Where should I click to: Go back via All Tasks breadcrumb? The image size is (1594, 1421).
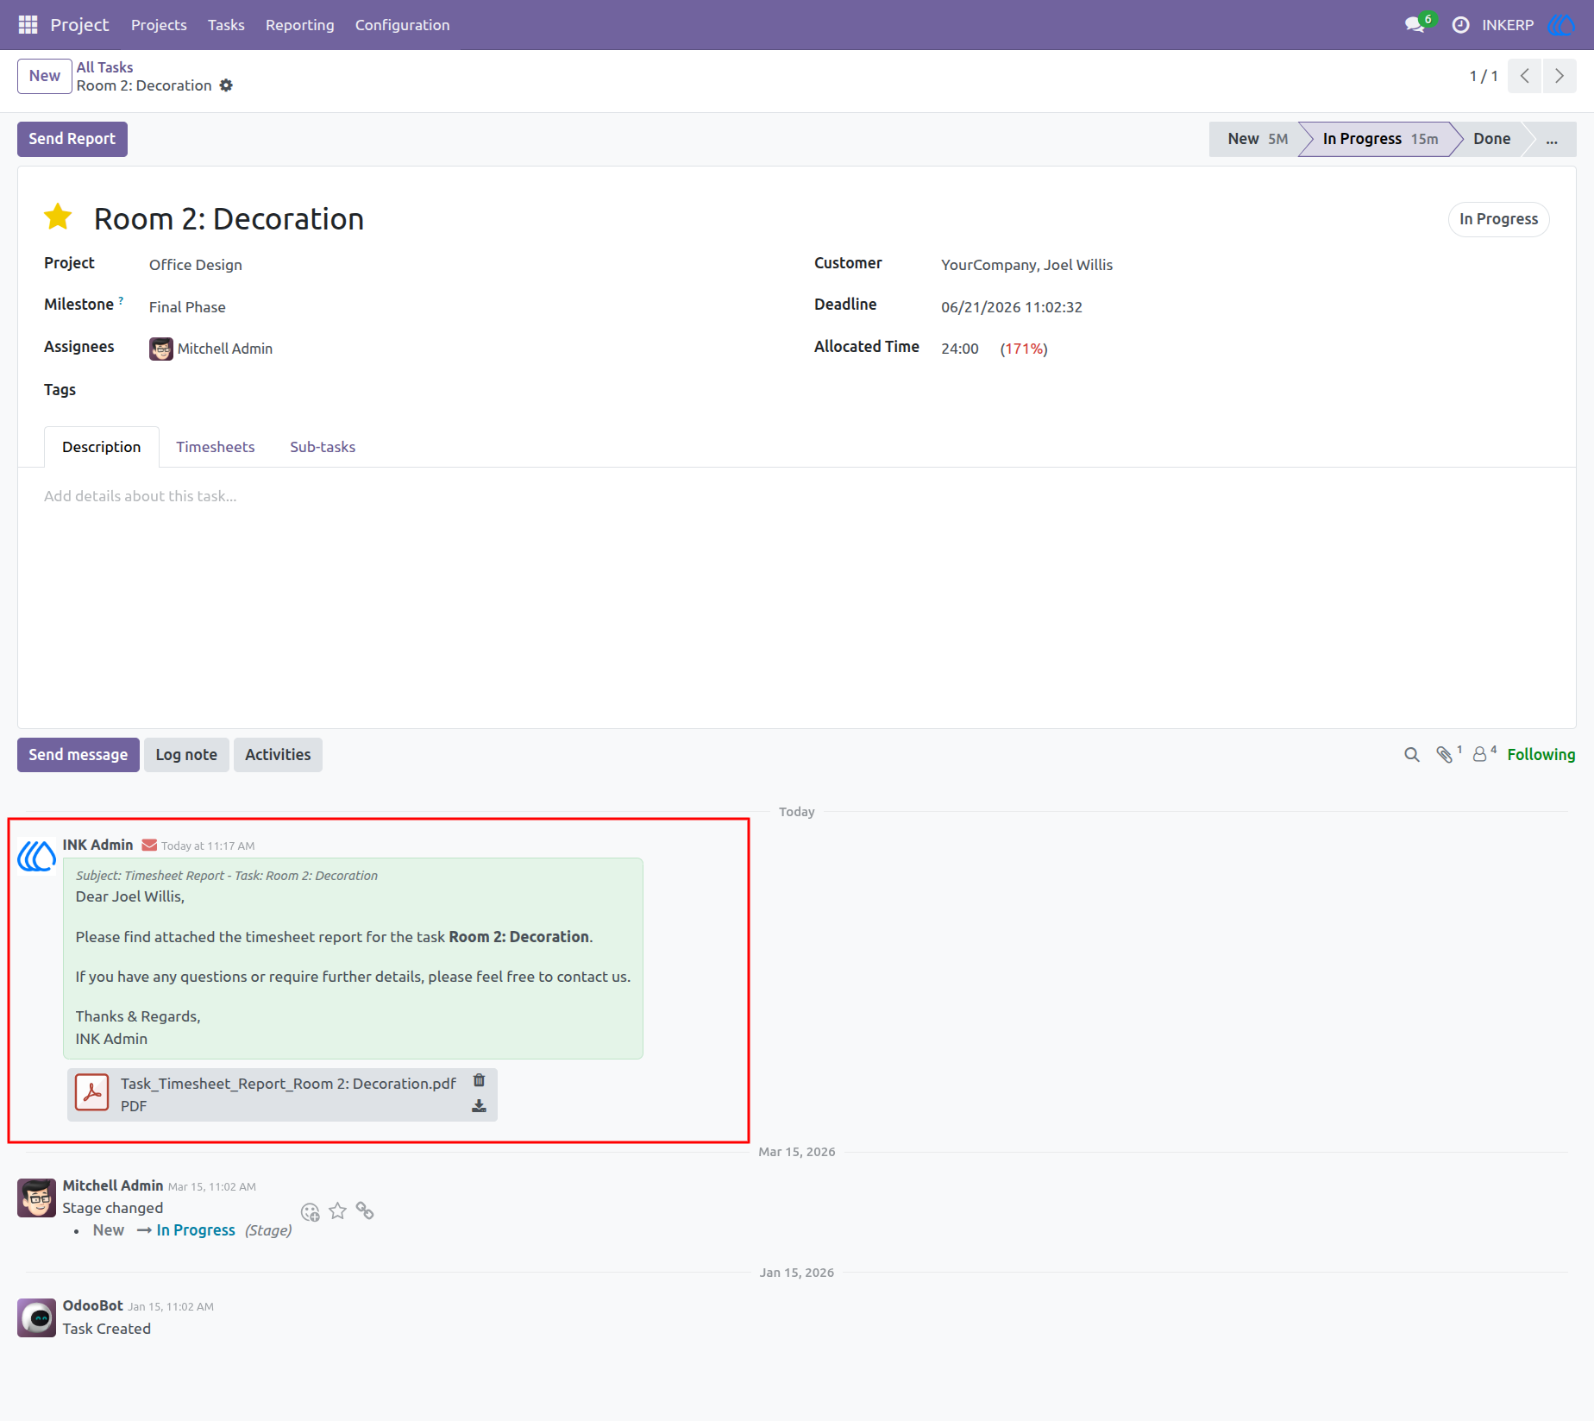[x=104, y=66]
